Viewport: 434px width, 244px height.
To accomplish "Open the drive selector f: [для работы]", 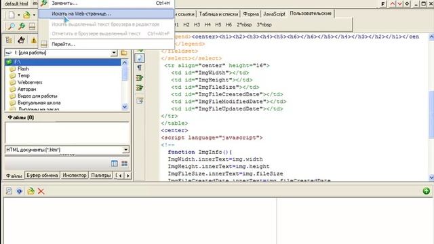I will click(x=61, y=53).
